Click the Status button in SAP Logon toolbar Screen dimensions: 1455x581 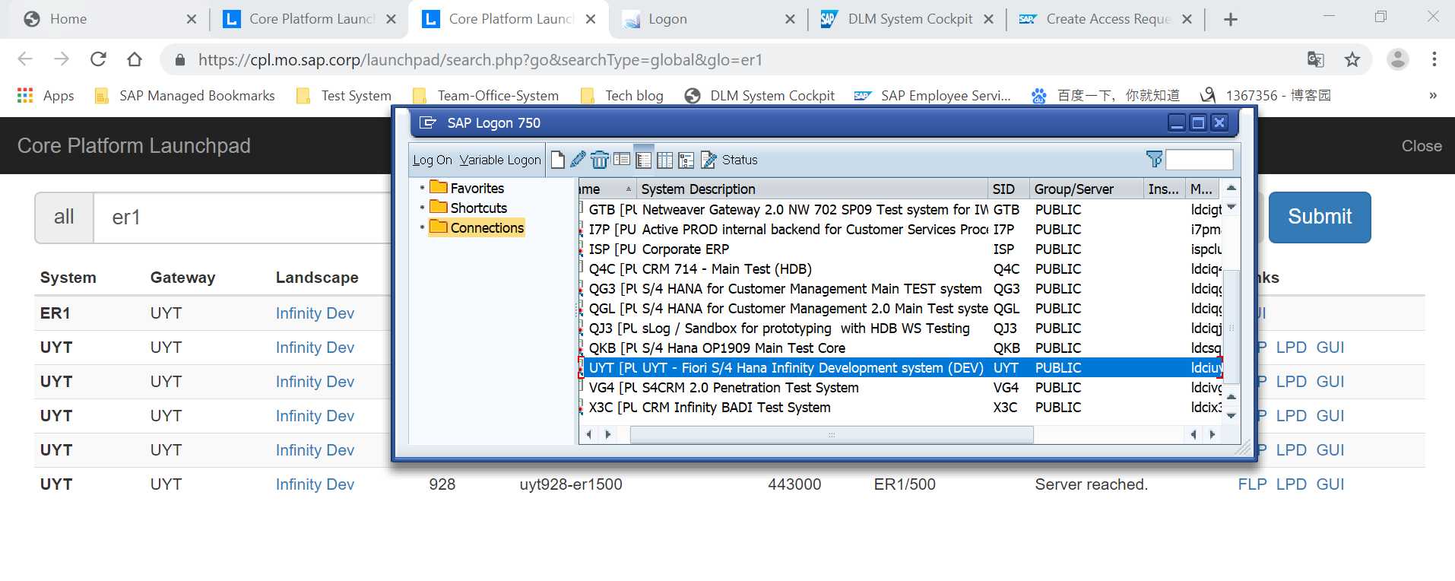click(740, 160)
